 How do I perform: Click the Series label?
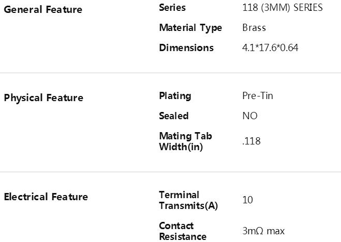[172, 8]
